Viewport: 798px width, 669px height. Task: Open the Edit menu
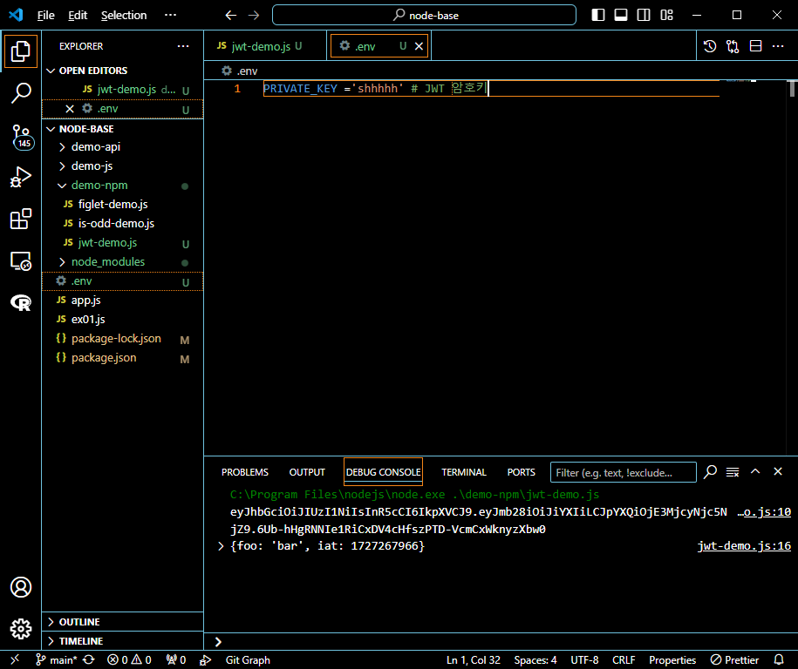point(78,16)
